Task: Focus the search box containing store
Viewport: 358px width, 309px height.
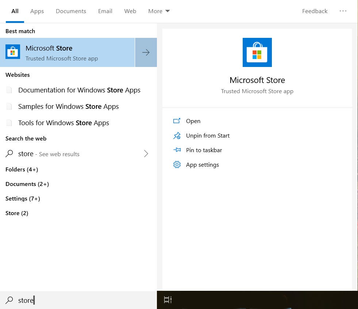Action: click(x=78, y=300)
